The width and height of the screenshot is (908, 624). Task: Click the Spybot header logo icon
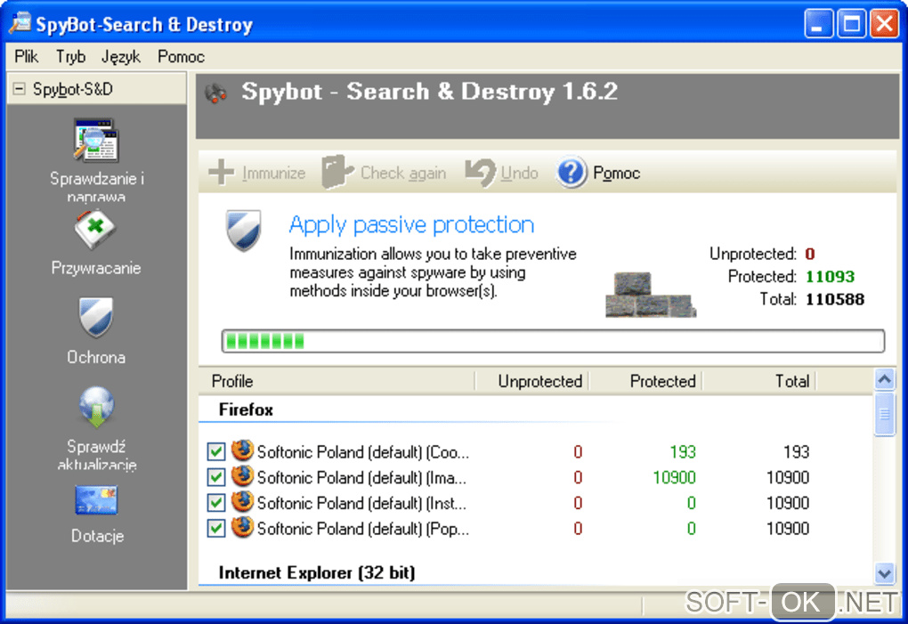coord(216,93)
